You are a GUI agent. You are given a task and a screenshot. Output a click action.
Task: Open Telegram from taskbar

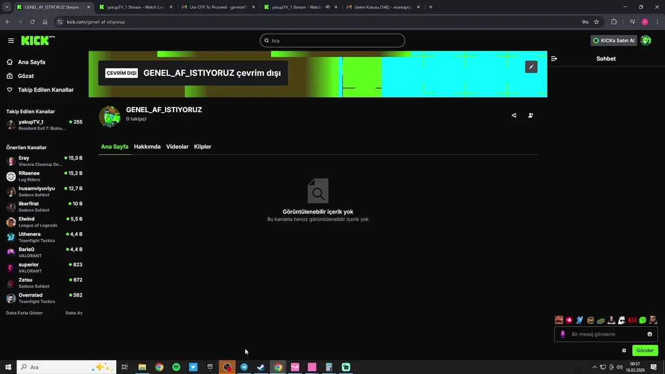244,367
